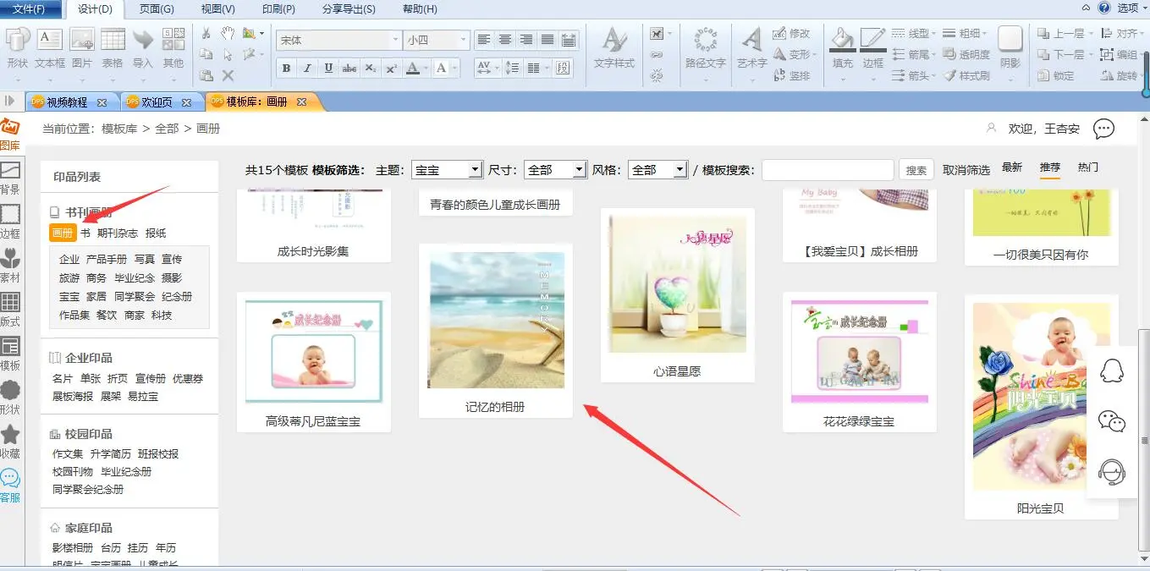Open the 页面(G) ribbon tab
Screen dimensions: 1150x571
pyautogui.click(x=157, y=9)
